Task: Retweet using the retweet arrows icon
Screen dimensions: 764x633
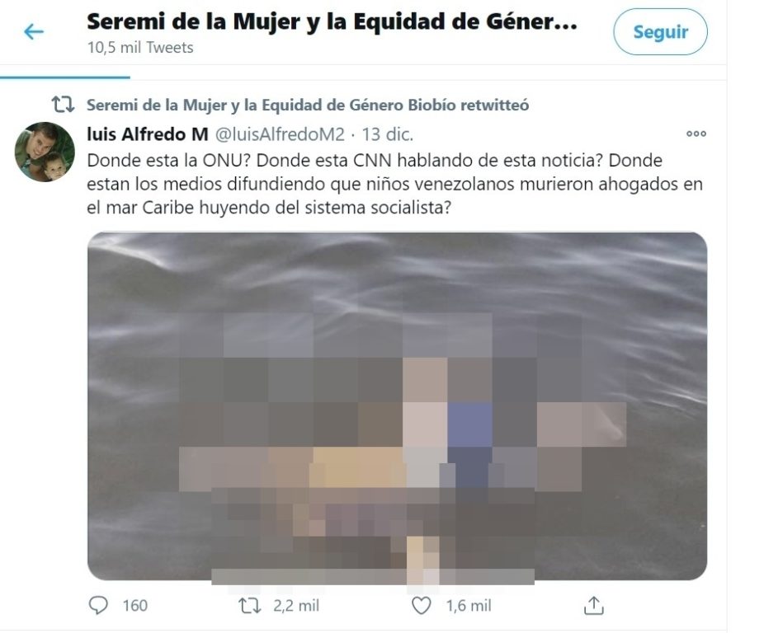Action: coord(249,605)
